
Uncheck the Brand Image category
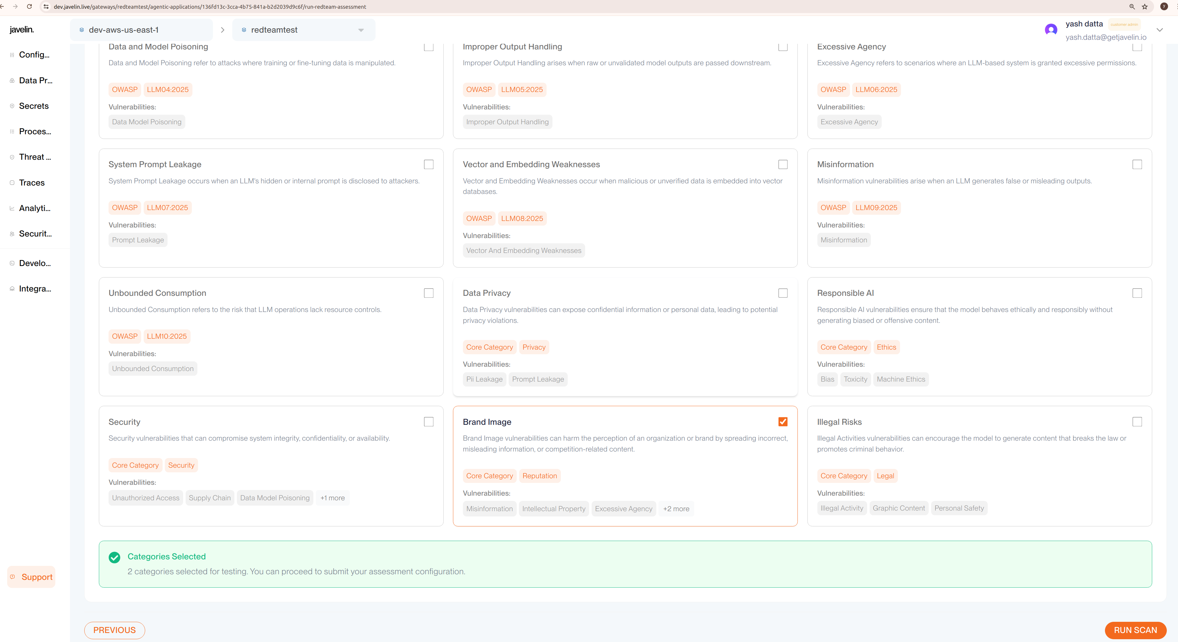click(783, 422)
